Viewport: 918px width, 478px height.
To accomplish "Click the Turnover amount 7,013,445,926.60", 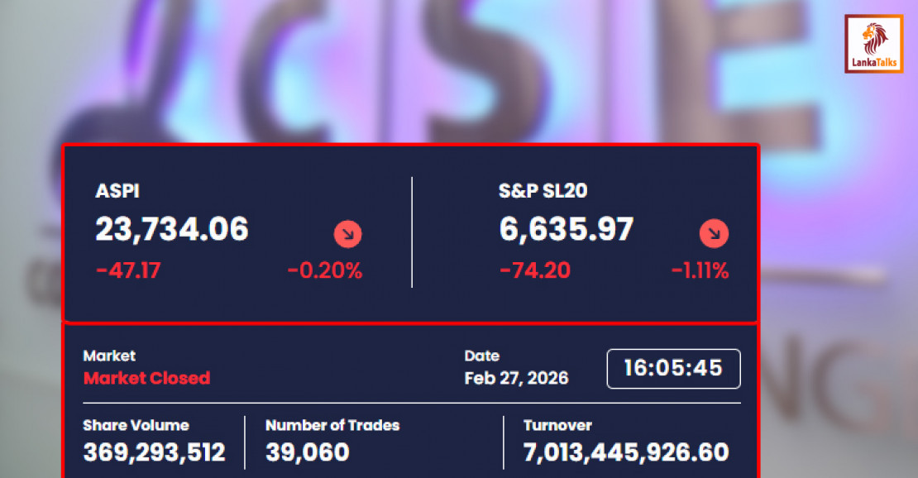I will tap(626, 452).
